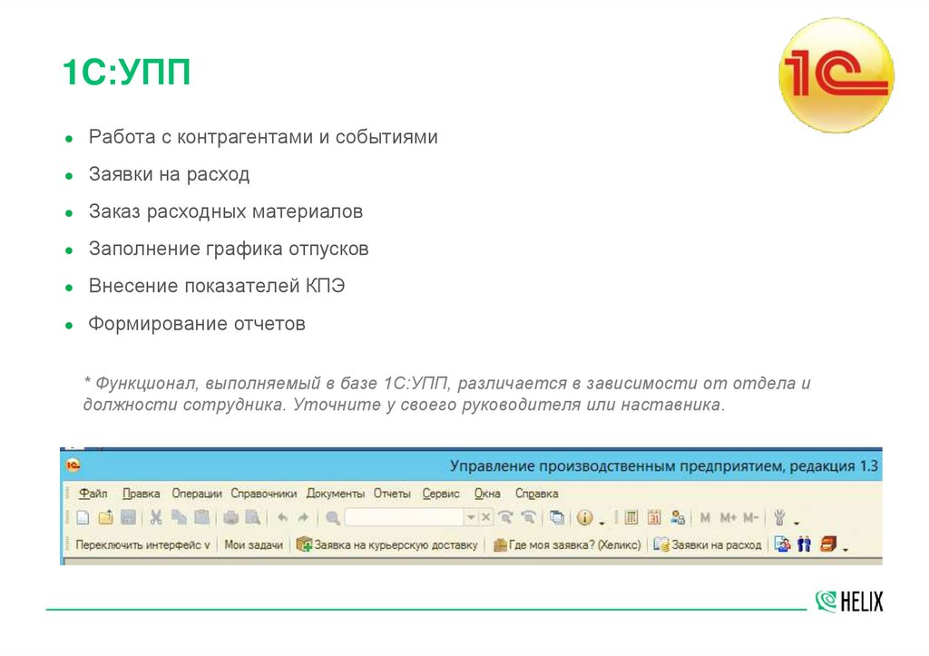The height and width of the screenshot is (656, 929).
Task: Click the Undo arrow icon
Action: 282,518
